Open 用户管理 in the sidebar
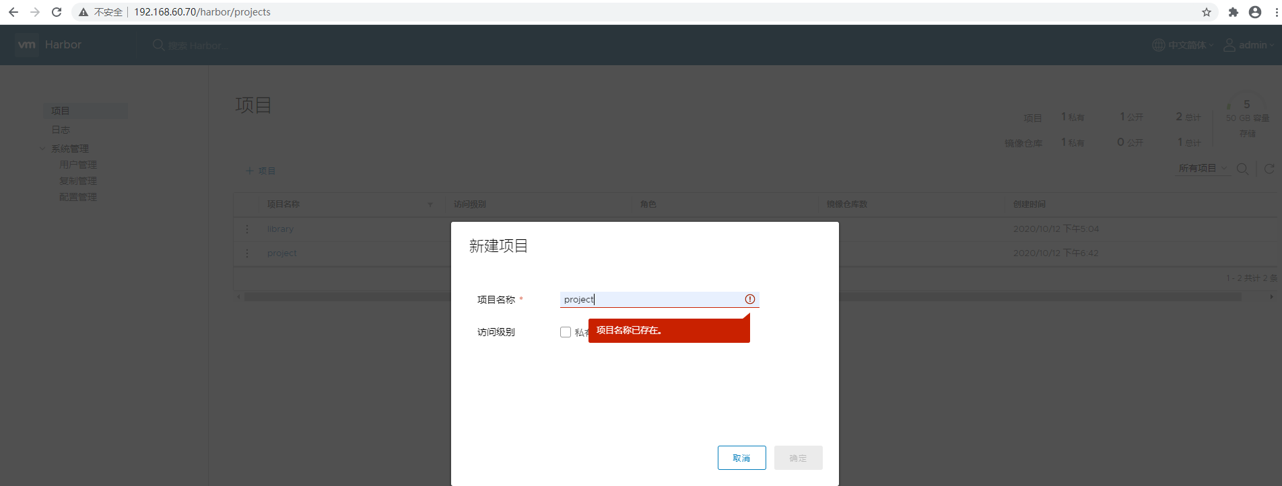Screen dimensions: 1282x486 [78, 165]
